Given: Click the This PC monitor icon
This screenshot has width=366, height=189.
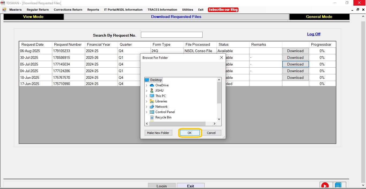Looking at the screenshot, I should tap(152, 96).
